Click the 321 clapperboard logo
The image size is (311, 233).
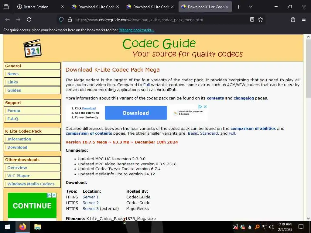32,48
